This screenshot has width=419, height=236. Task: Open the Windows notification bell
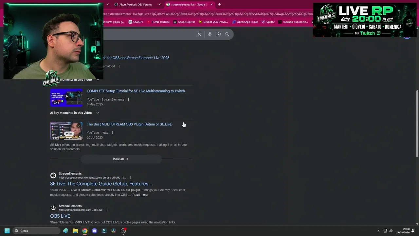(x=413, y=231)
